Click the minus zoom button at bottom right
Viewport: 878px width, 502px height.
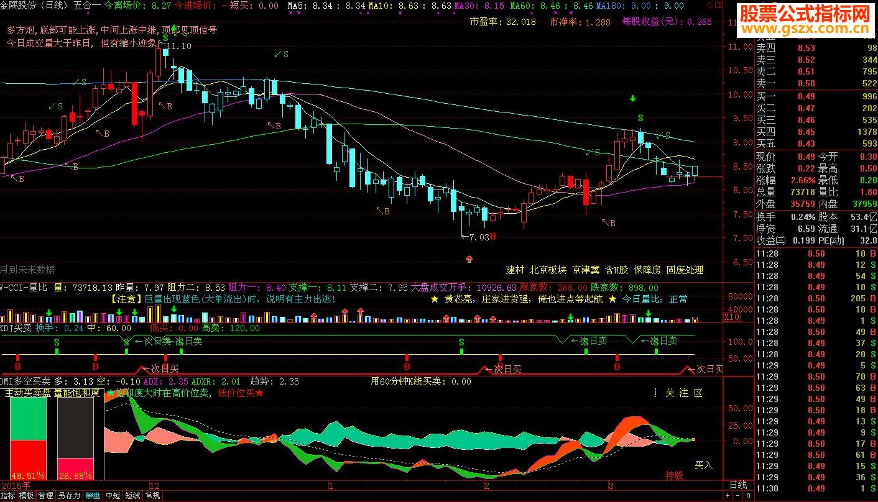738,496
